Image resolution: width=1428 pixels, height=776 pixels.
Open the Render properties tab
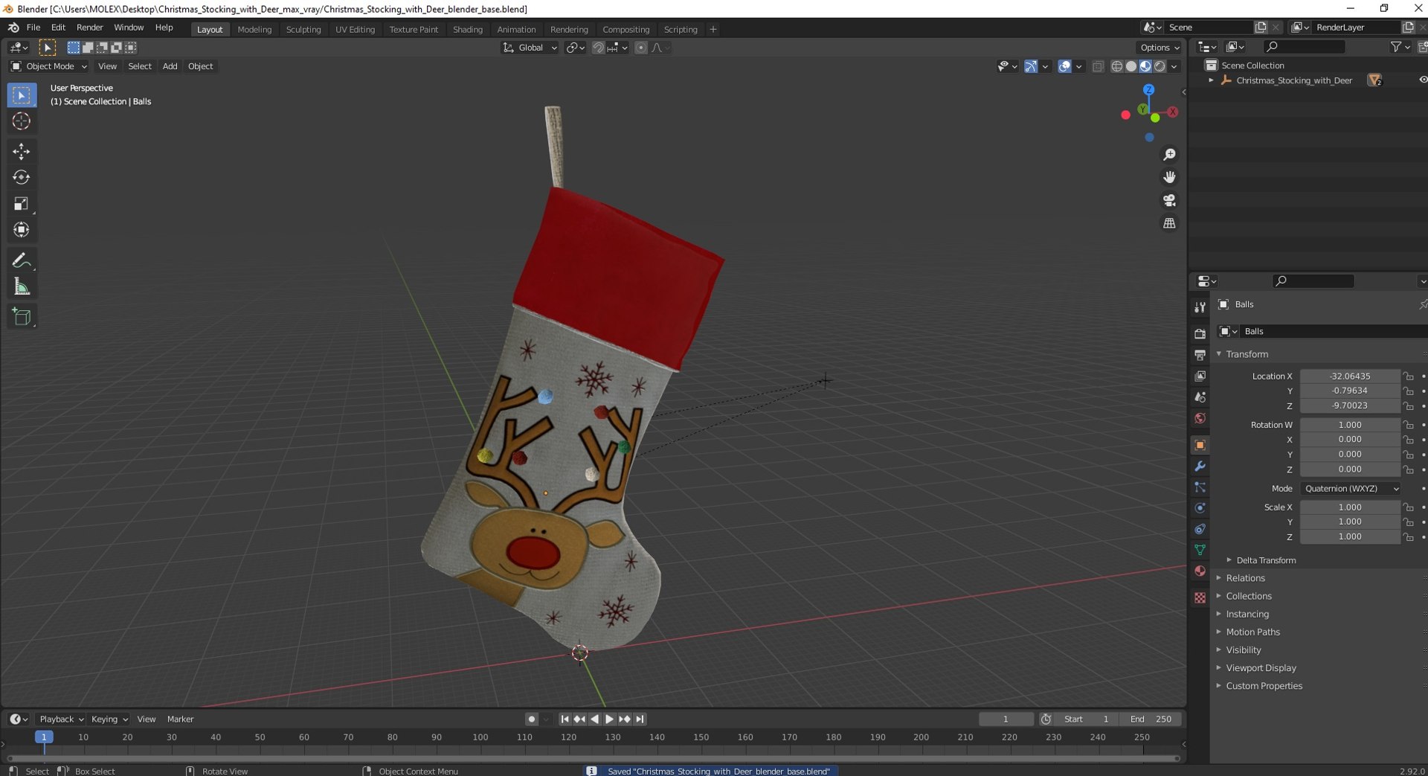tap(1200, 334)
